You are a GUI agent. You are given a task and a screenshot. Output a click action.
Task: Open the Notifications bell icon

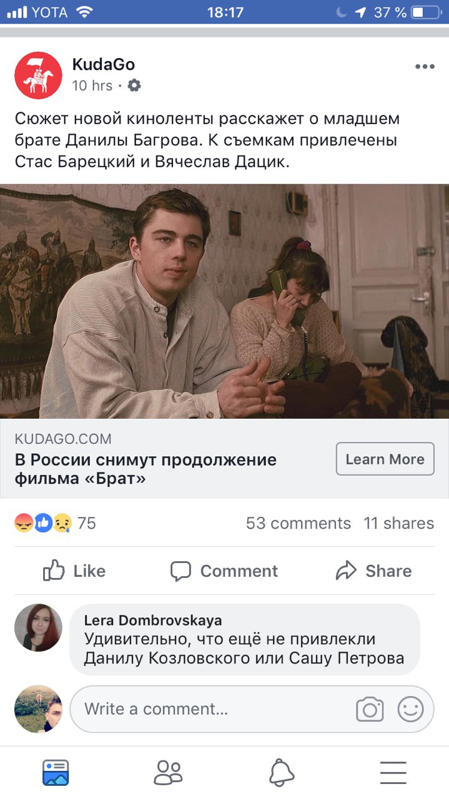(x=281, y=773)
